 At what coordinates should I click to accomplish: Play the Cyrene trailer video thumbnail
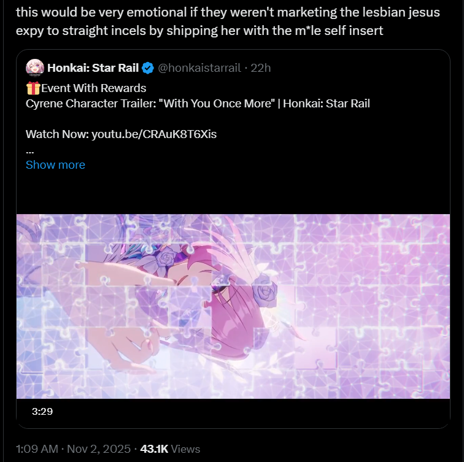tap(233, 306)
